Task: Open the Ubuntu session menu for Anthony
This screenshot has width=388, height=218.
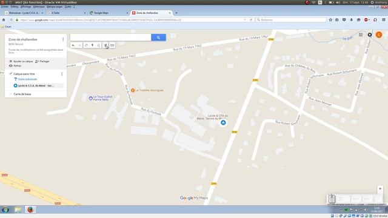Action: [x=379, y=2]
